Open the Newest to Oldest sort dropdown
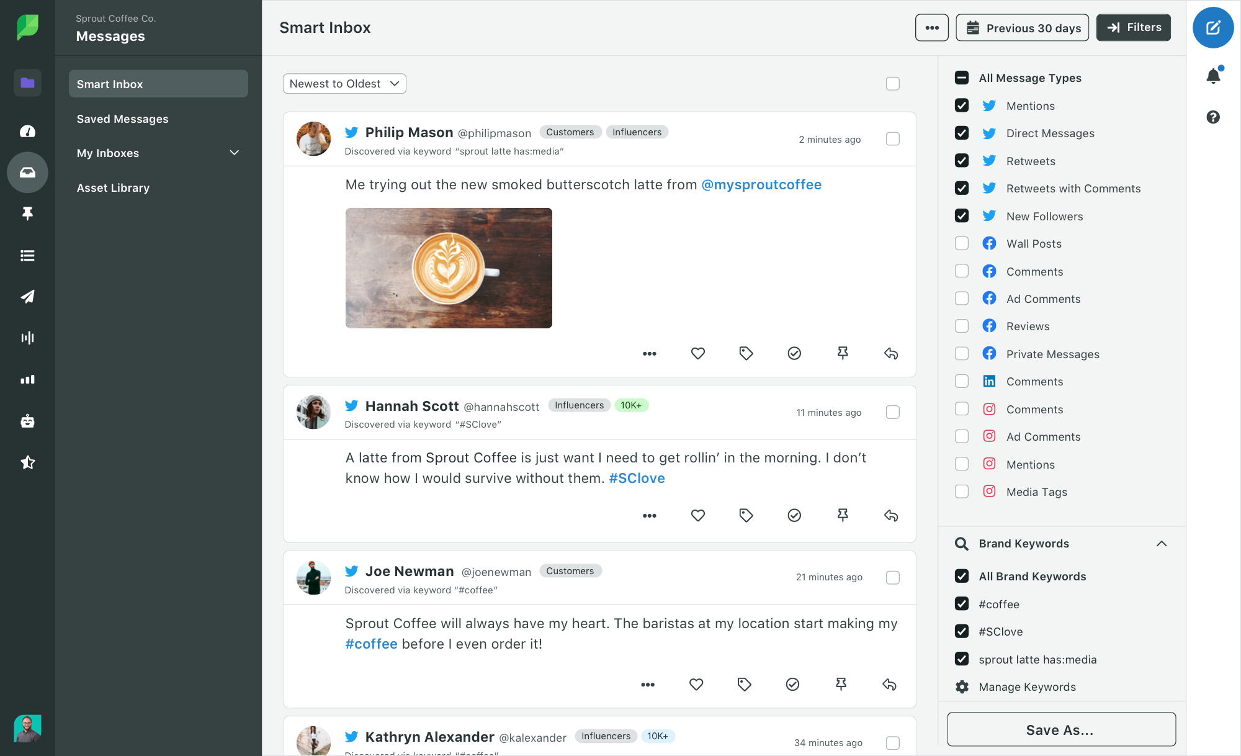Screen dimensions: 1241x756 click(344, 83)
